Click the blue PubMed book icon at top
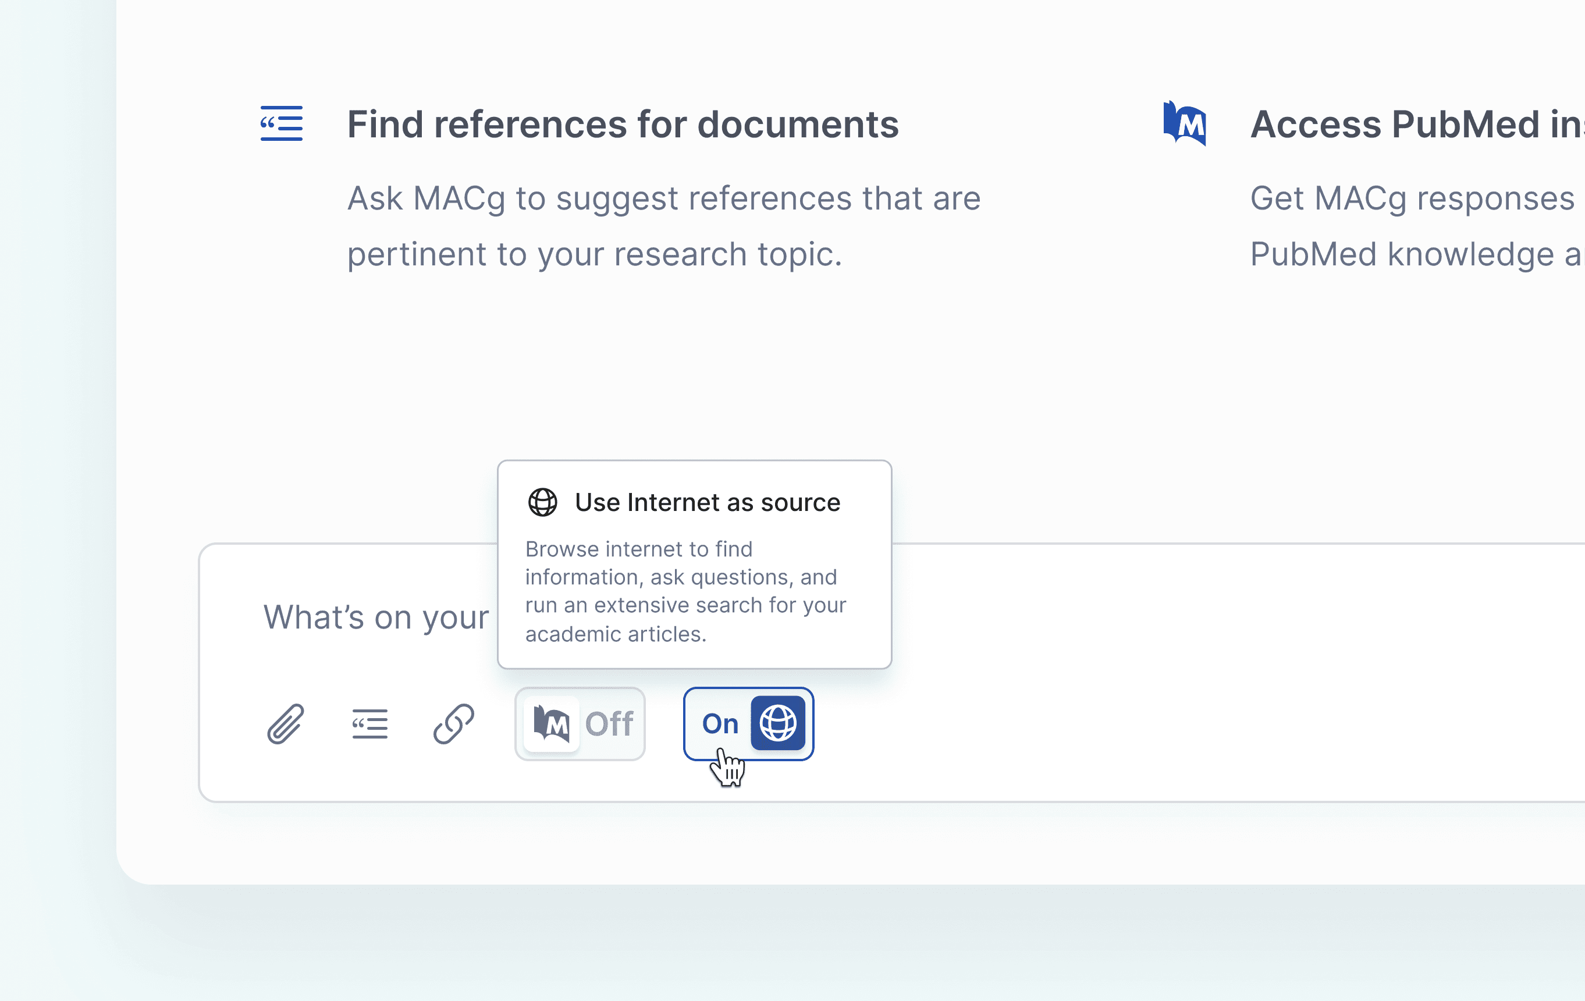This screenshot has width=1585, height=1001. coord(1184,123)
